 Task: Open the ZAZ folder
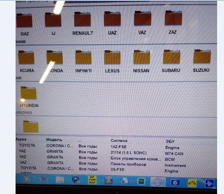(173, 22)
